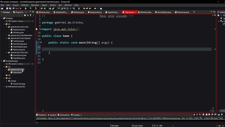Image resolution: width=225 pixels, height=127 pixels.
Task: Click Terminate icon in Console toolbar
Action: click(194, 115)
